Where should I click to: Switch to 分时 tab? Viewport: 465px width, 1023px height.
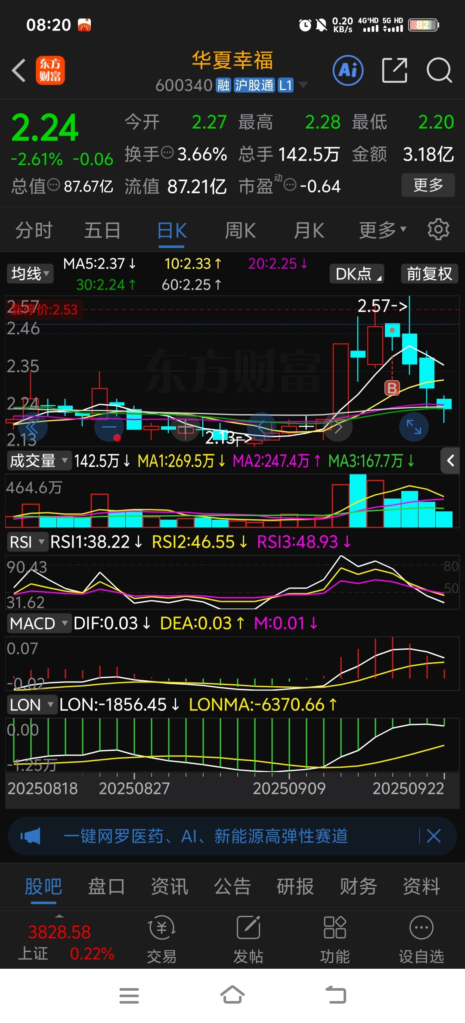click(34, 230)
